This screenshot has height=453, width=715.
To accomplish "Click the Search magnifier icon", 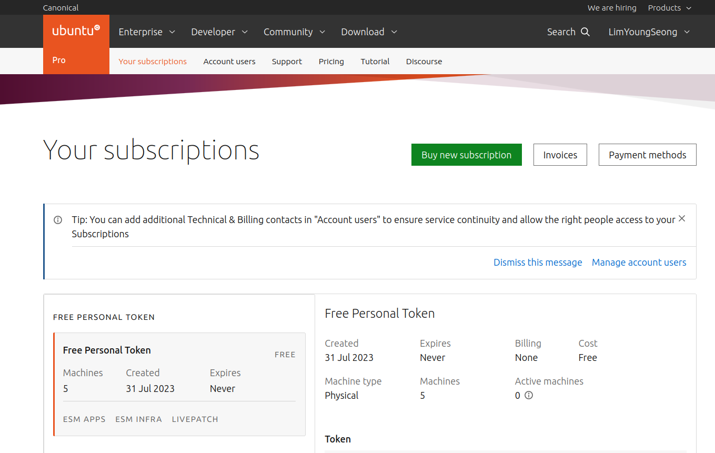I will pos(585,32).
